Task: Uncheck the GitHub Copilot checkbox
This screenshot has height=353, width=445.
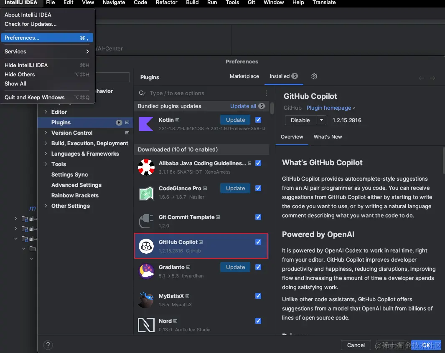Action: tap(258, 242)
